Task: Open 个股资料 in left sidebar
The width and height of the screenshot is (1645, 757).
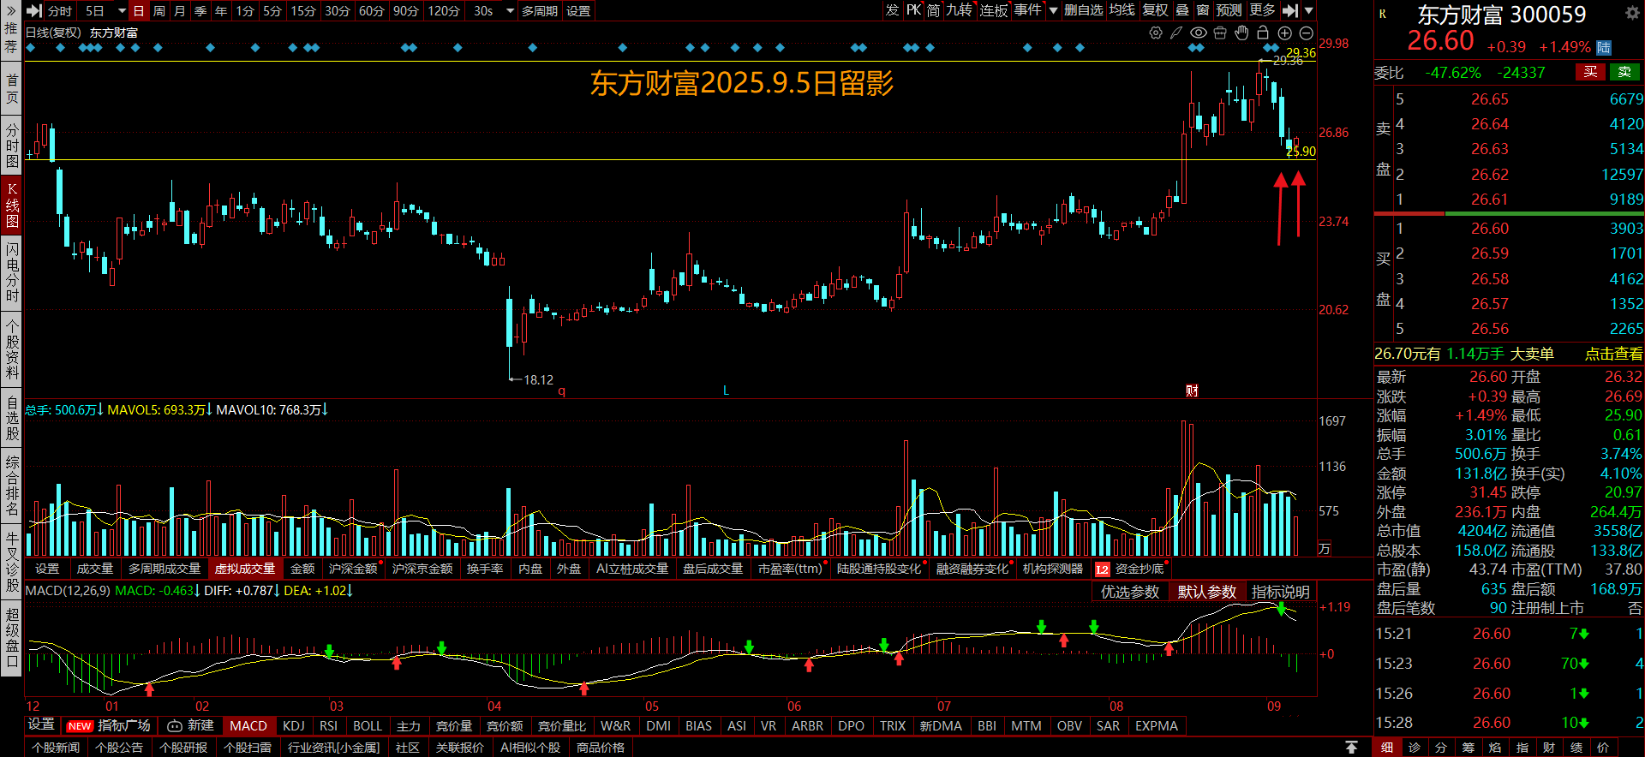Action: pyautogui.click(x=11, y=349)
